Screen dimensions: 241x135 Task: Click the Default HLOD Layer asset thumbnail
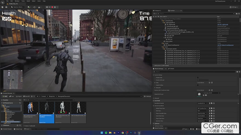pos(199,94)
